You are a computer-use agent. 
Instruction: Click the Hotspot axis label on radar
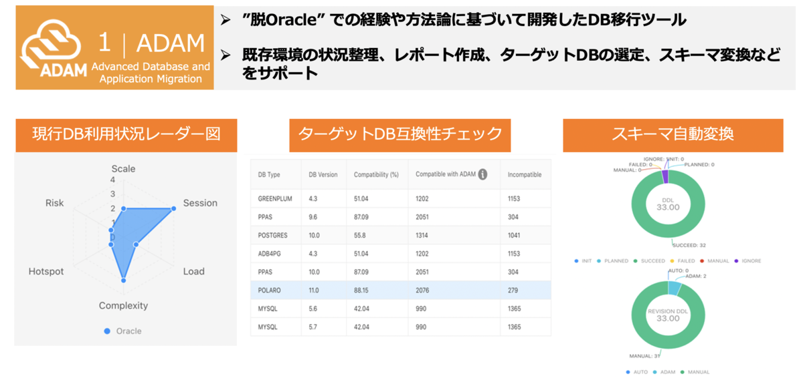46,271
